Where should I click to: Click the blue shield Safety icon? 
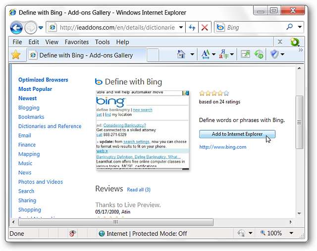274,54
